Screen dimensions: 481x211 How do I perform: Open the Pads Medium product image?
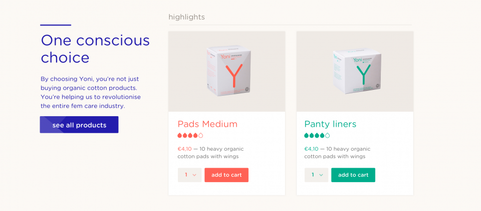pos(226,71)
